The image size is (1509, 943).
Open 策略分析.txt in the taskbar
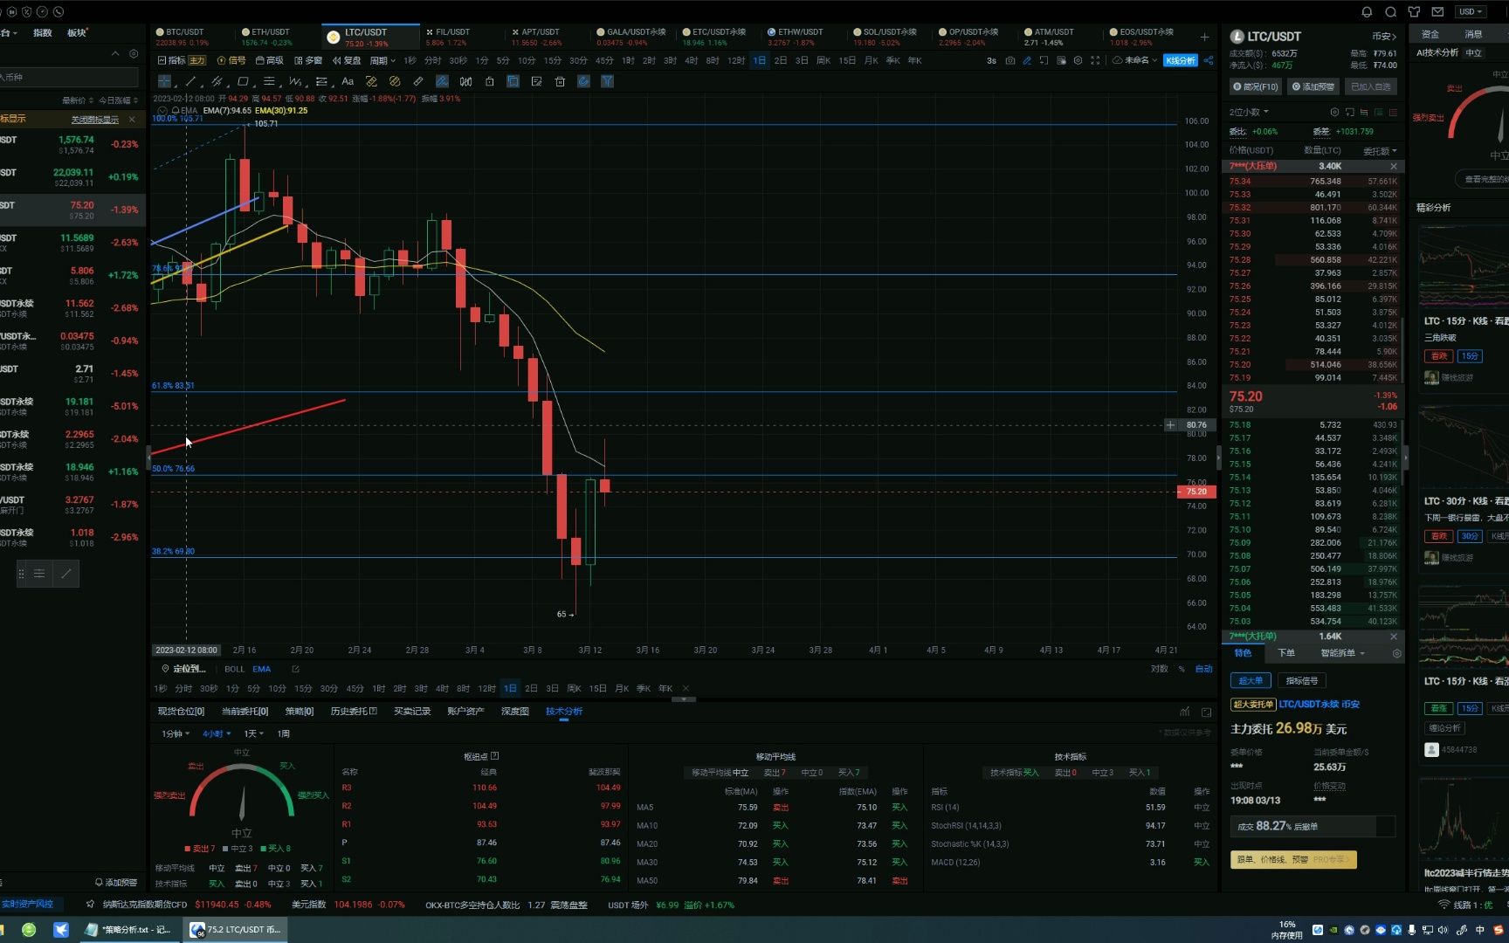click(x=131, y=930)
